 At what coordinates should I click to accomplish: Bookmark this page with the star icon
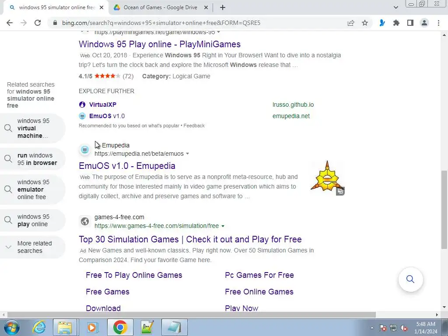pos(365,23)
